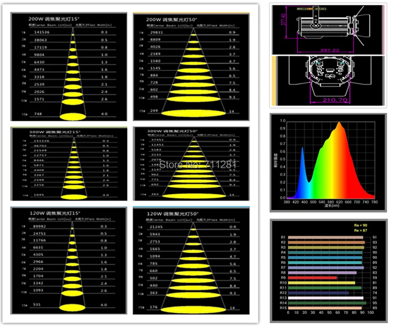This screenshot has height=329, width=395.
Task: Select lux value 2389
Action: [x=155, y=54]
